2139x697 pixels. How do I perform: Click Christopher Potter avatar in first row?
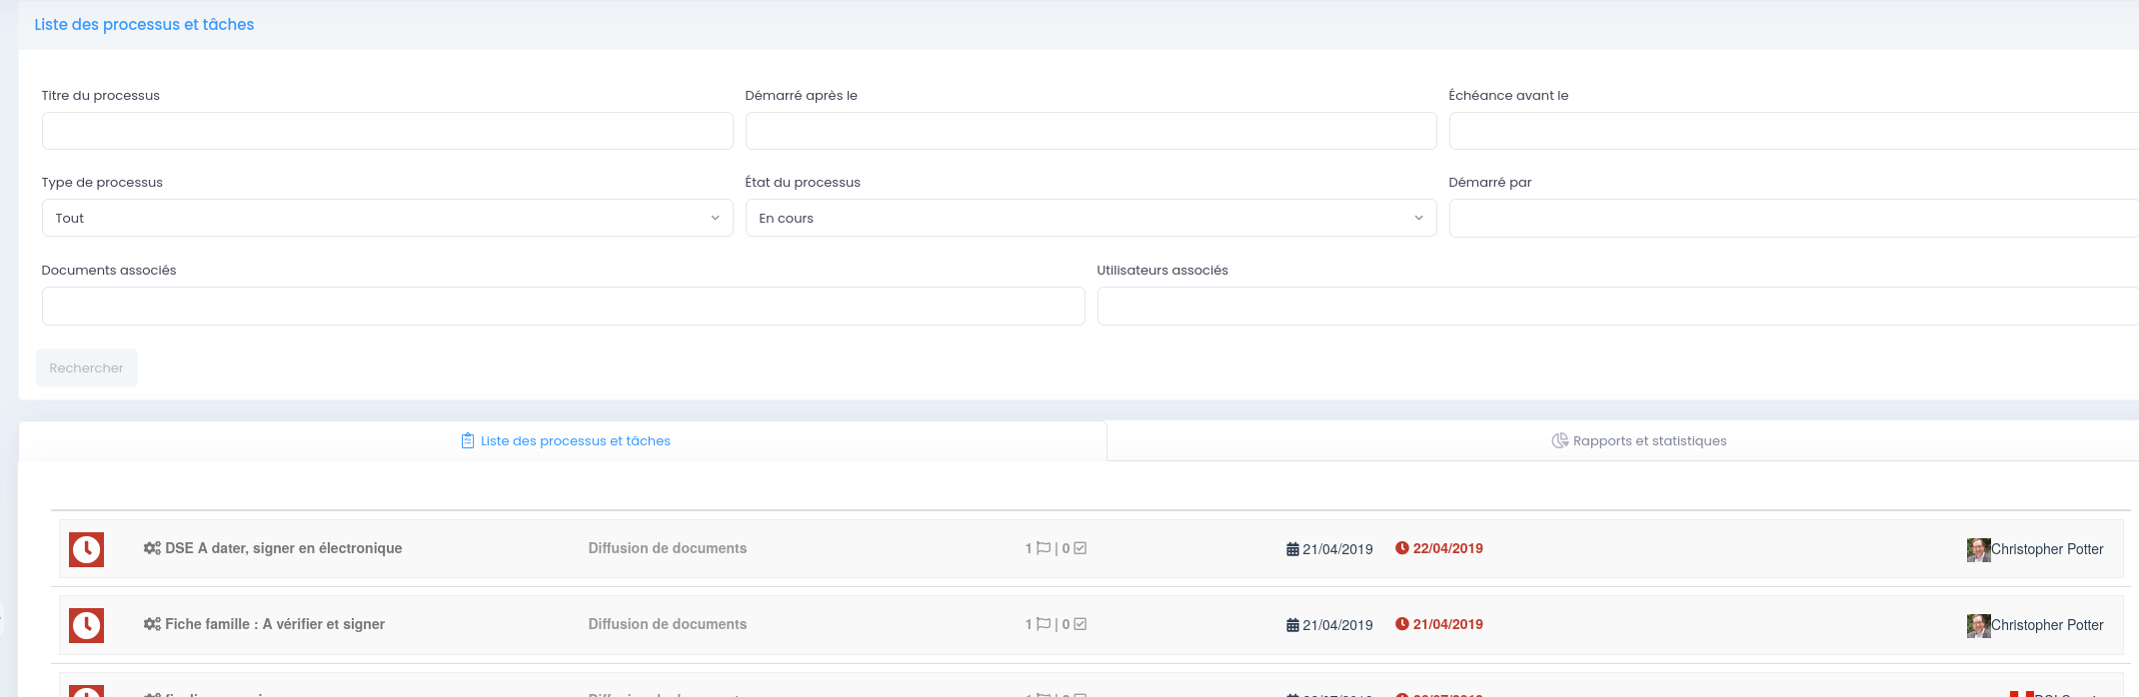[1978, 549]
